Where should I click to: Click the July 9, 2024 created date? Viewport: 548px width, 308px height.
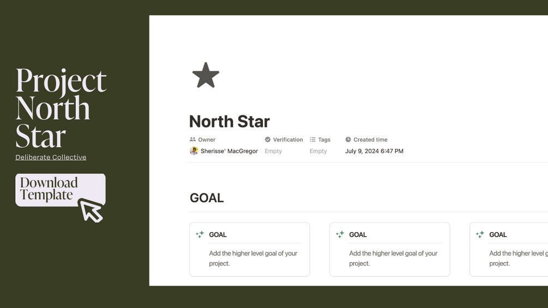pyautogui.click(x=374, y=151)
